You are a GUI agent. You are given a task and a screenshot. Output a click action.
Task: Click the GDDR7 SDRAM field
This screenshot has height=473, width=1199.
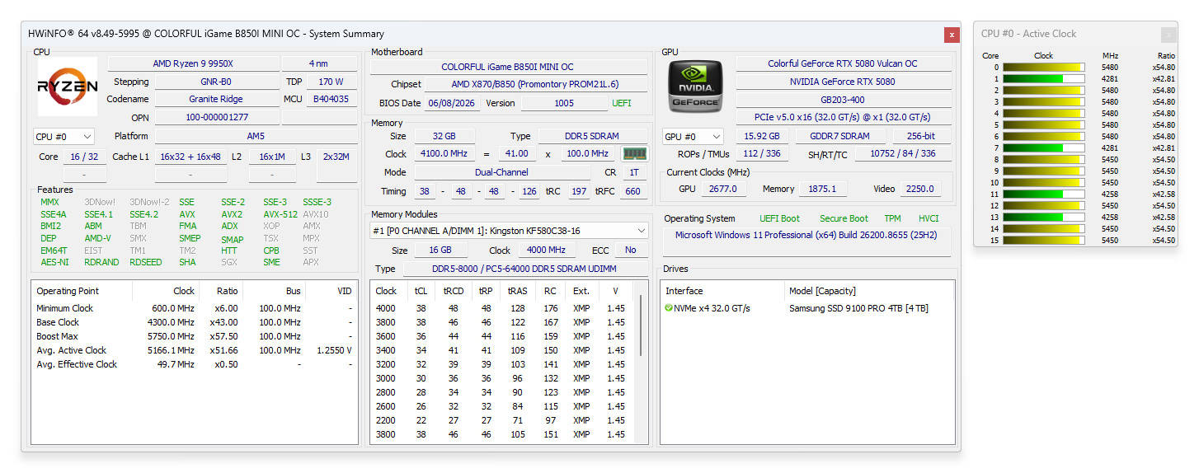click(839, 136)
